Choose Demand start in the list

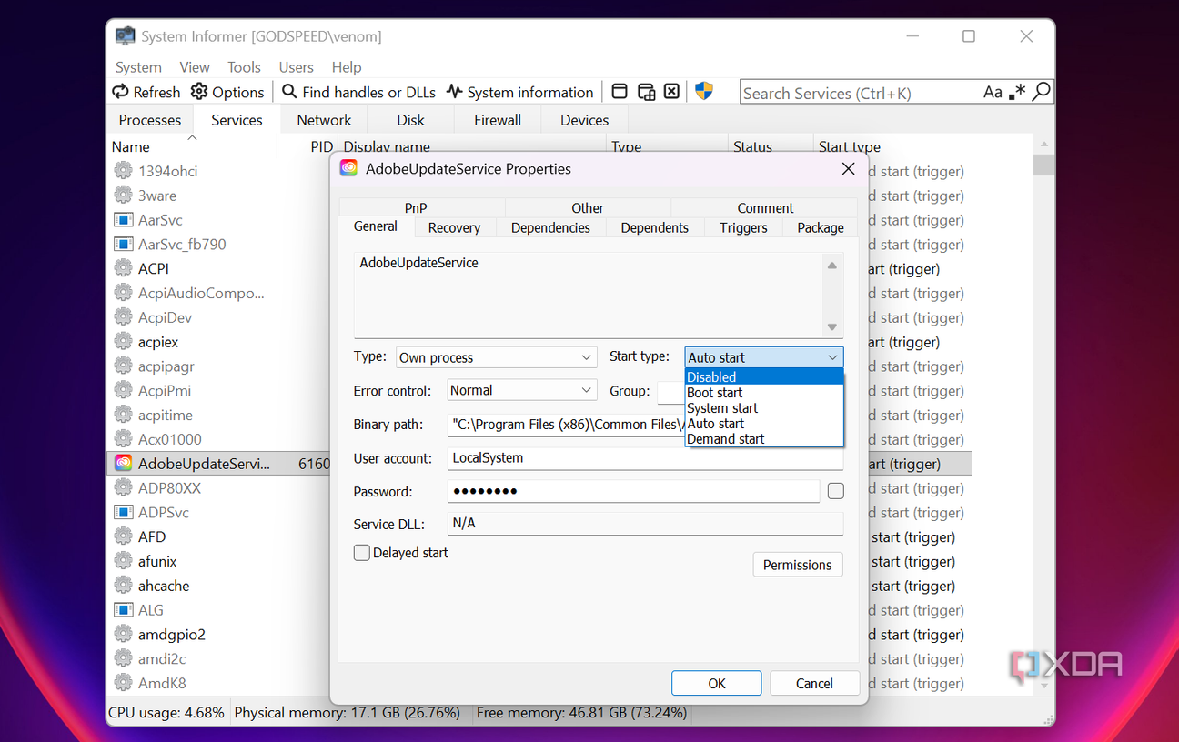pyautogui.click(x=763, y=439)
